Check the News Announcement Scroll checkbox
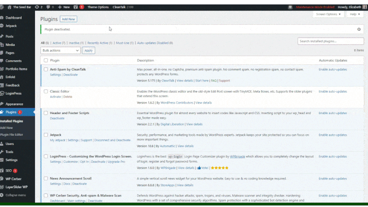 (x=46, y=178)
